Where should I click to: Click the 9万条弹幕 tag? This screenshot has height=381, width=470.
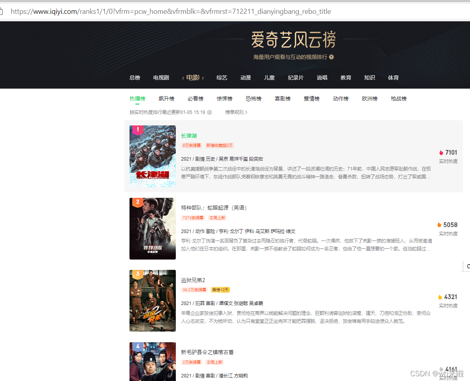pyautogui.click(x=192, y=146)
